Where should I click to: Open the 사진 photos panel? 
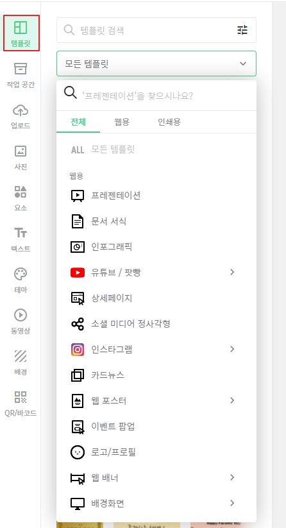[x=21, y=157]
